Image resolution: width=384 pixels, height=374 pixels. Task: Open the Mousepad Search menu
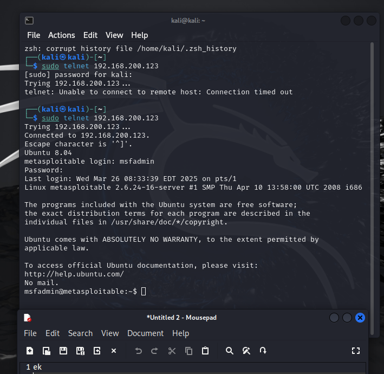(x=80, y=333)
